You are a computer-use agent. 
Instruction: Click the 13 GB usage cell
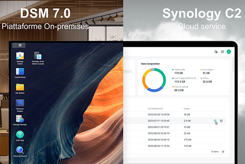point(187,127)
